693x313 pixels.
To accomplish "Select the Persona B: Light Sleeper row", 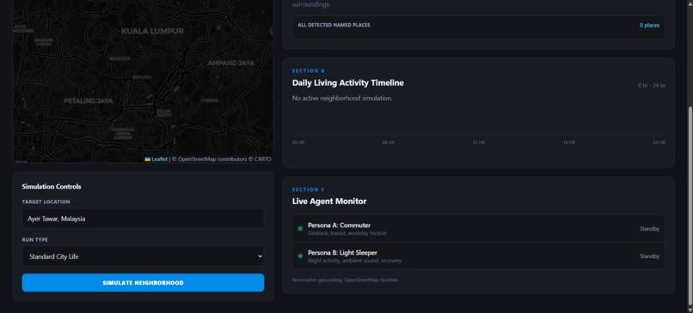I will pyautogui.click(x=478, y=256).
